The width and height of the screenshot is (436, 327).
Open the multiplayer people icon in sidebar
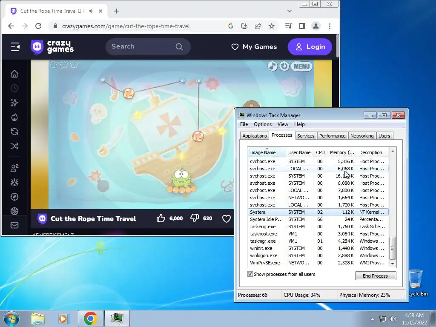(x=14, y=168)
